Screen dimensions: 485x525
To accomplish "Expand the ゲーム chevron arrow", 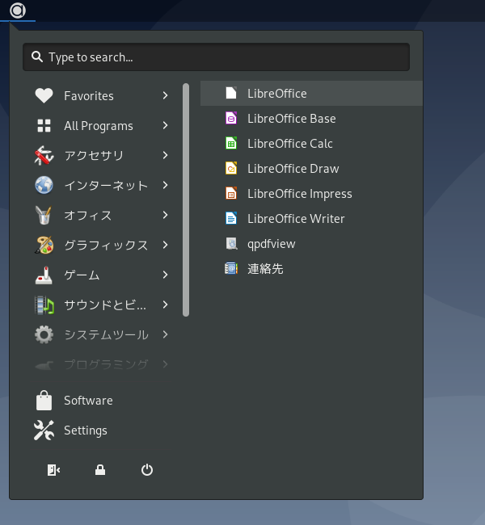I will (x=165, y=275).
